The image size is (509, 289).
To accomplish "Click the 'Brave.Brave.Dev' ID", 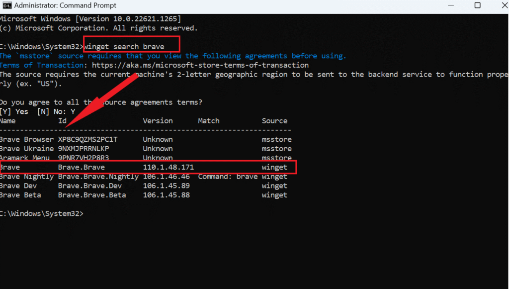I will click(x=90, y=186).
